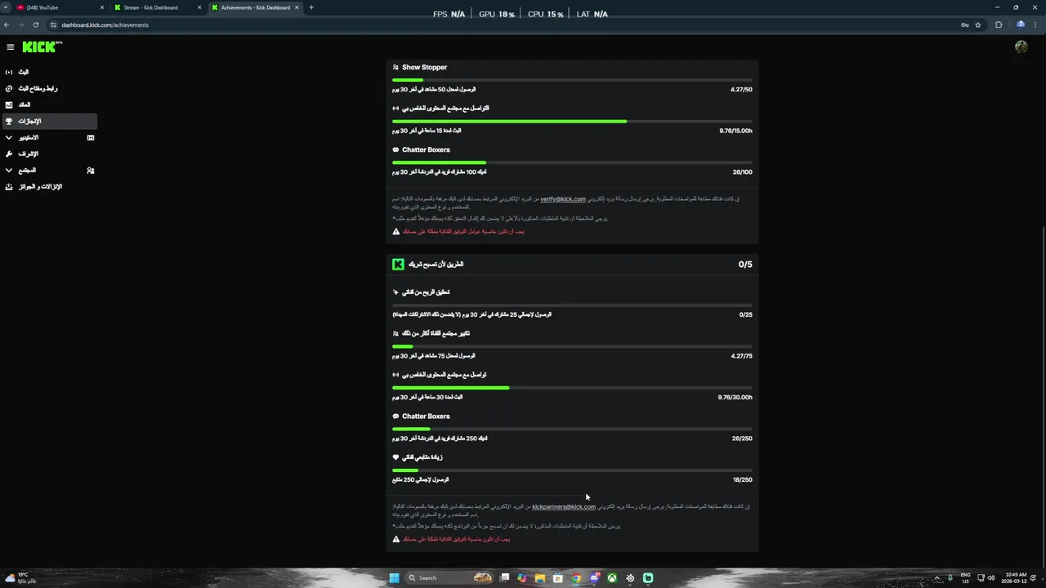
Task: Select the Achievements item with trophy icon
Action: pyautogui.click(x=49, y=121)
